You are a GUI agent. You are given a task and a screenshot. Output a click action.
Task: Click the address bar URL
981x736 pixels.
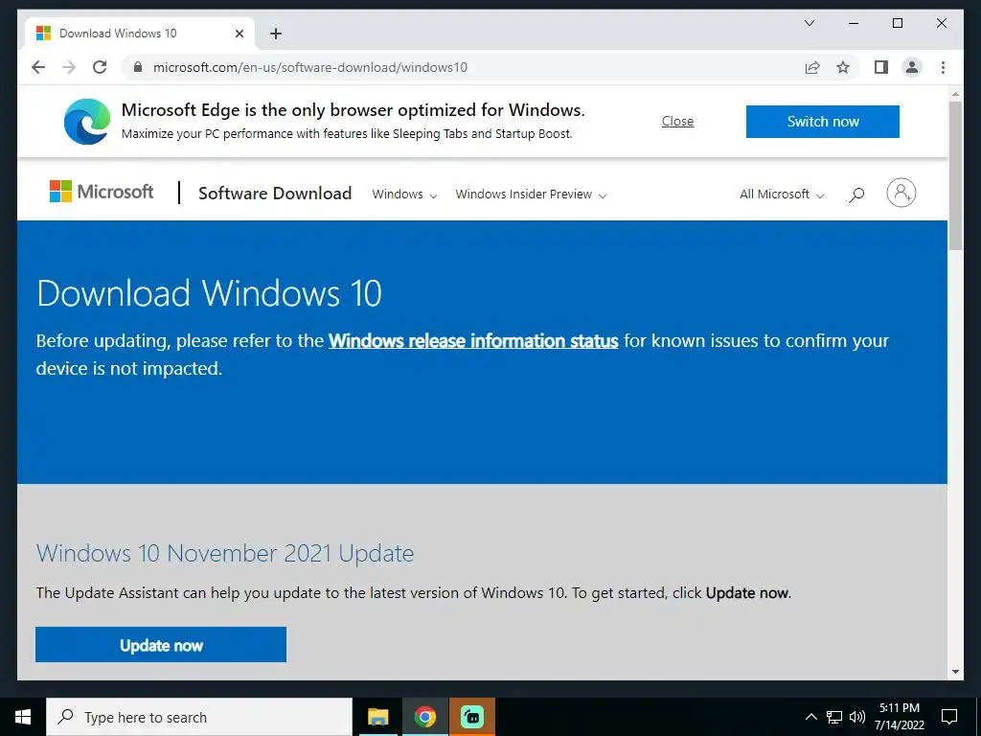[x=309, y=68]
